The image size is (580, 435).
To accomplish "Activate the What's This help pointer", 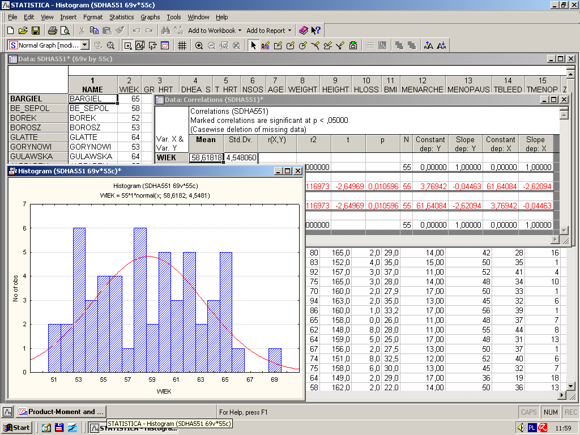I will [316, 31].
